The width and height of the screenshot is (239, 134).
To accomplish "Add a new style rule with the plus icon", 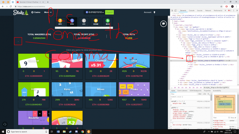I will 208,94.
